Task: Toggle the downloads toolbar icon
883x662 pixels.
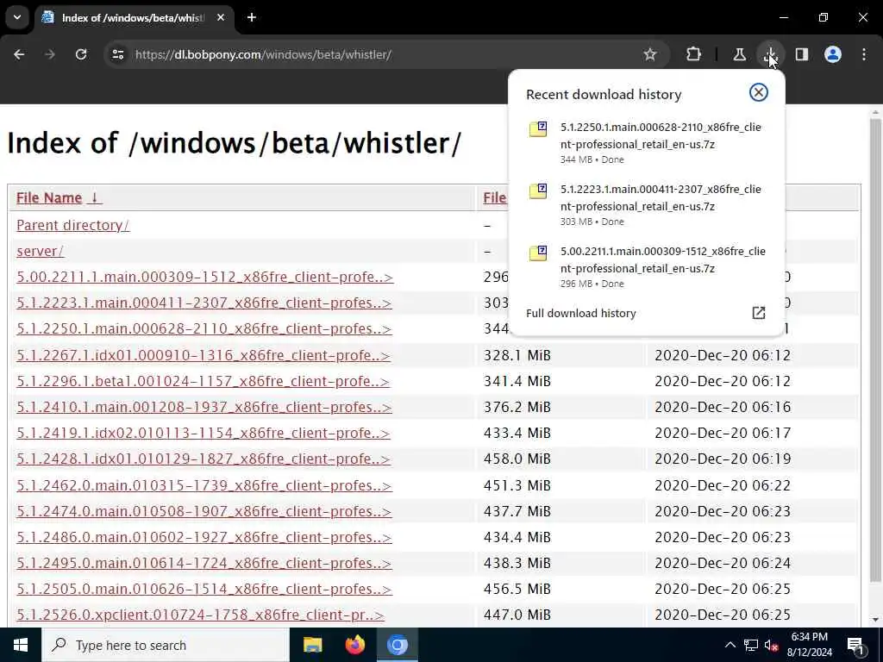Action: tap(770, 54)
